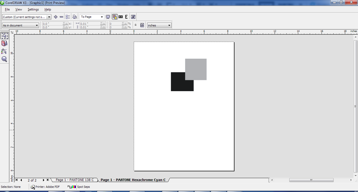This screenshot has height=192, width=358.
Task: Open the Settings menu
Action: [33, 9]
